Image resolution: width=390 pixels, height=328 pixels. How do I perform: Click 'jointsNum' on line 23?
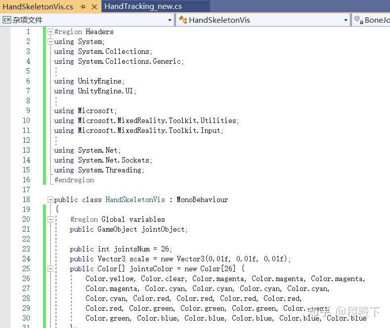tap(132, 249)
